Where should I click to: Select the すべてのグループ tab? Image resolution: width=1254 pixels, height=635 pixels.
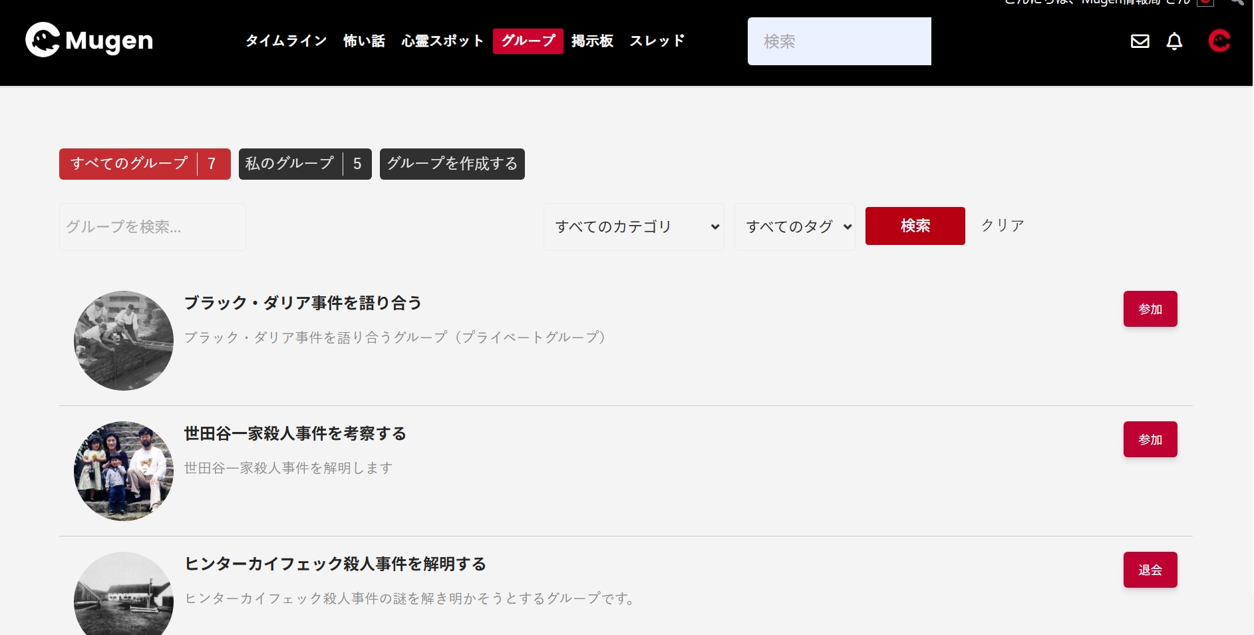(144, 164)
